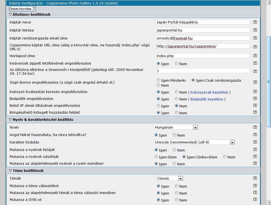Select Nem for Kulcsszó kiválasztás keresés
Screen dimensions: 271x205
[177, 92]
